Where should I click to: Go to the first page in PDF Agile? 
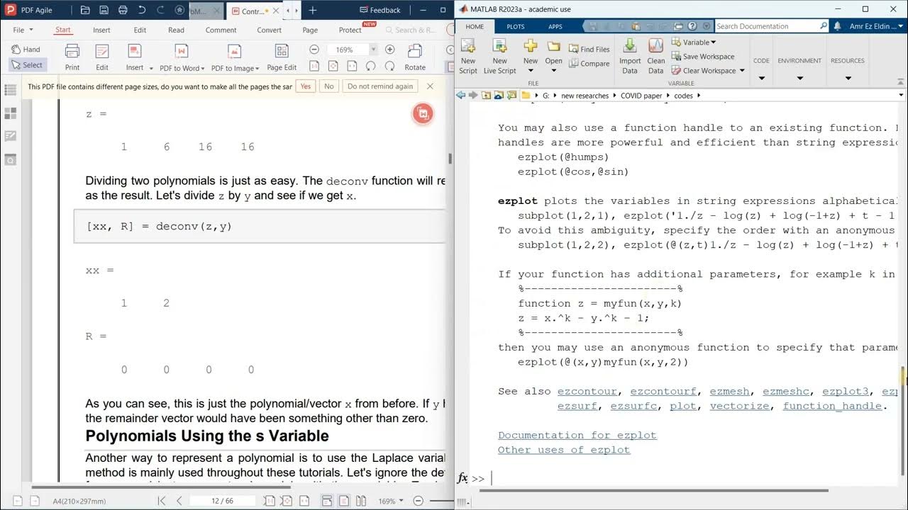click(x=162, y=501)
